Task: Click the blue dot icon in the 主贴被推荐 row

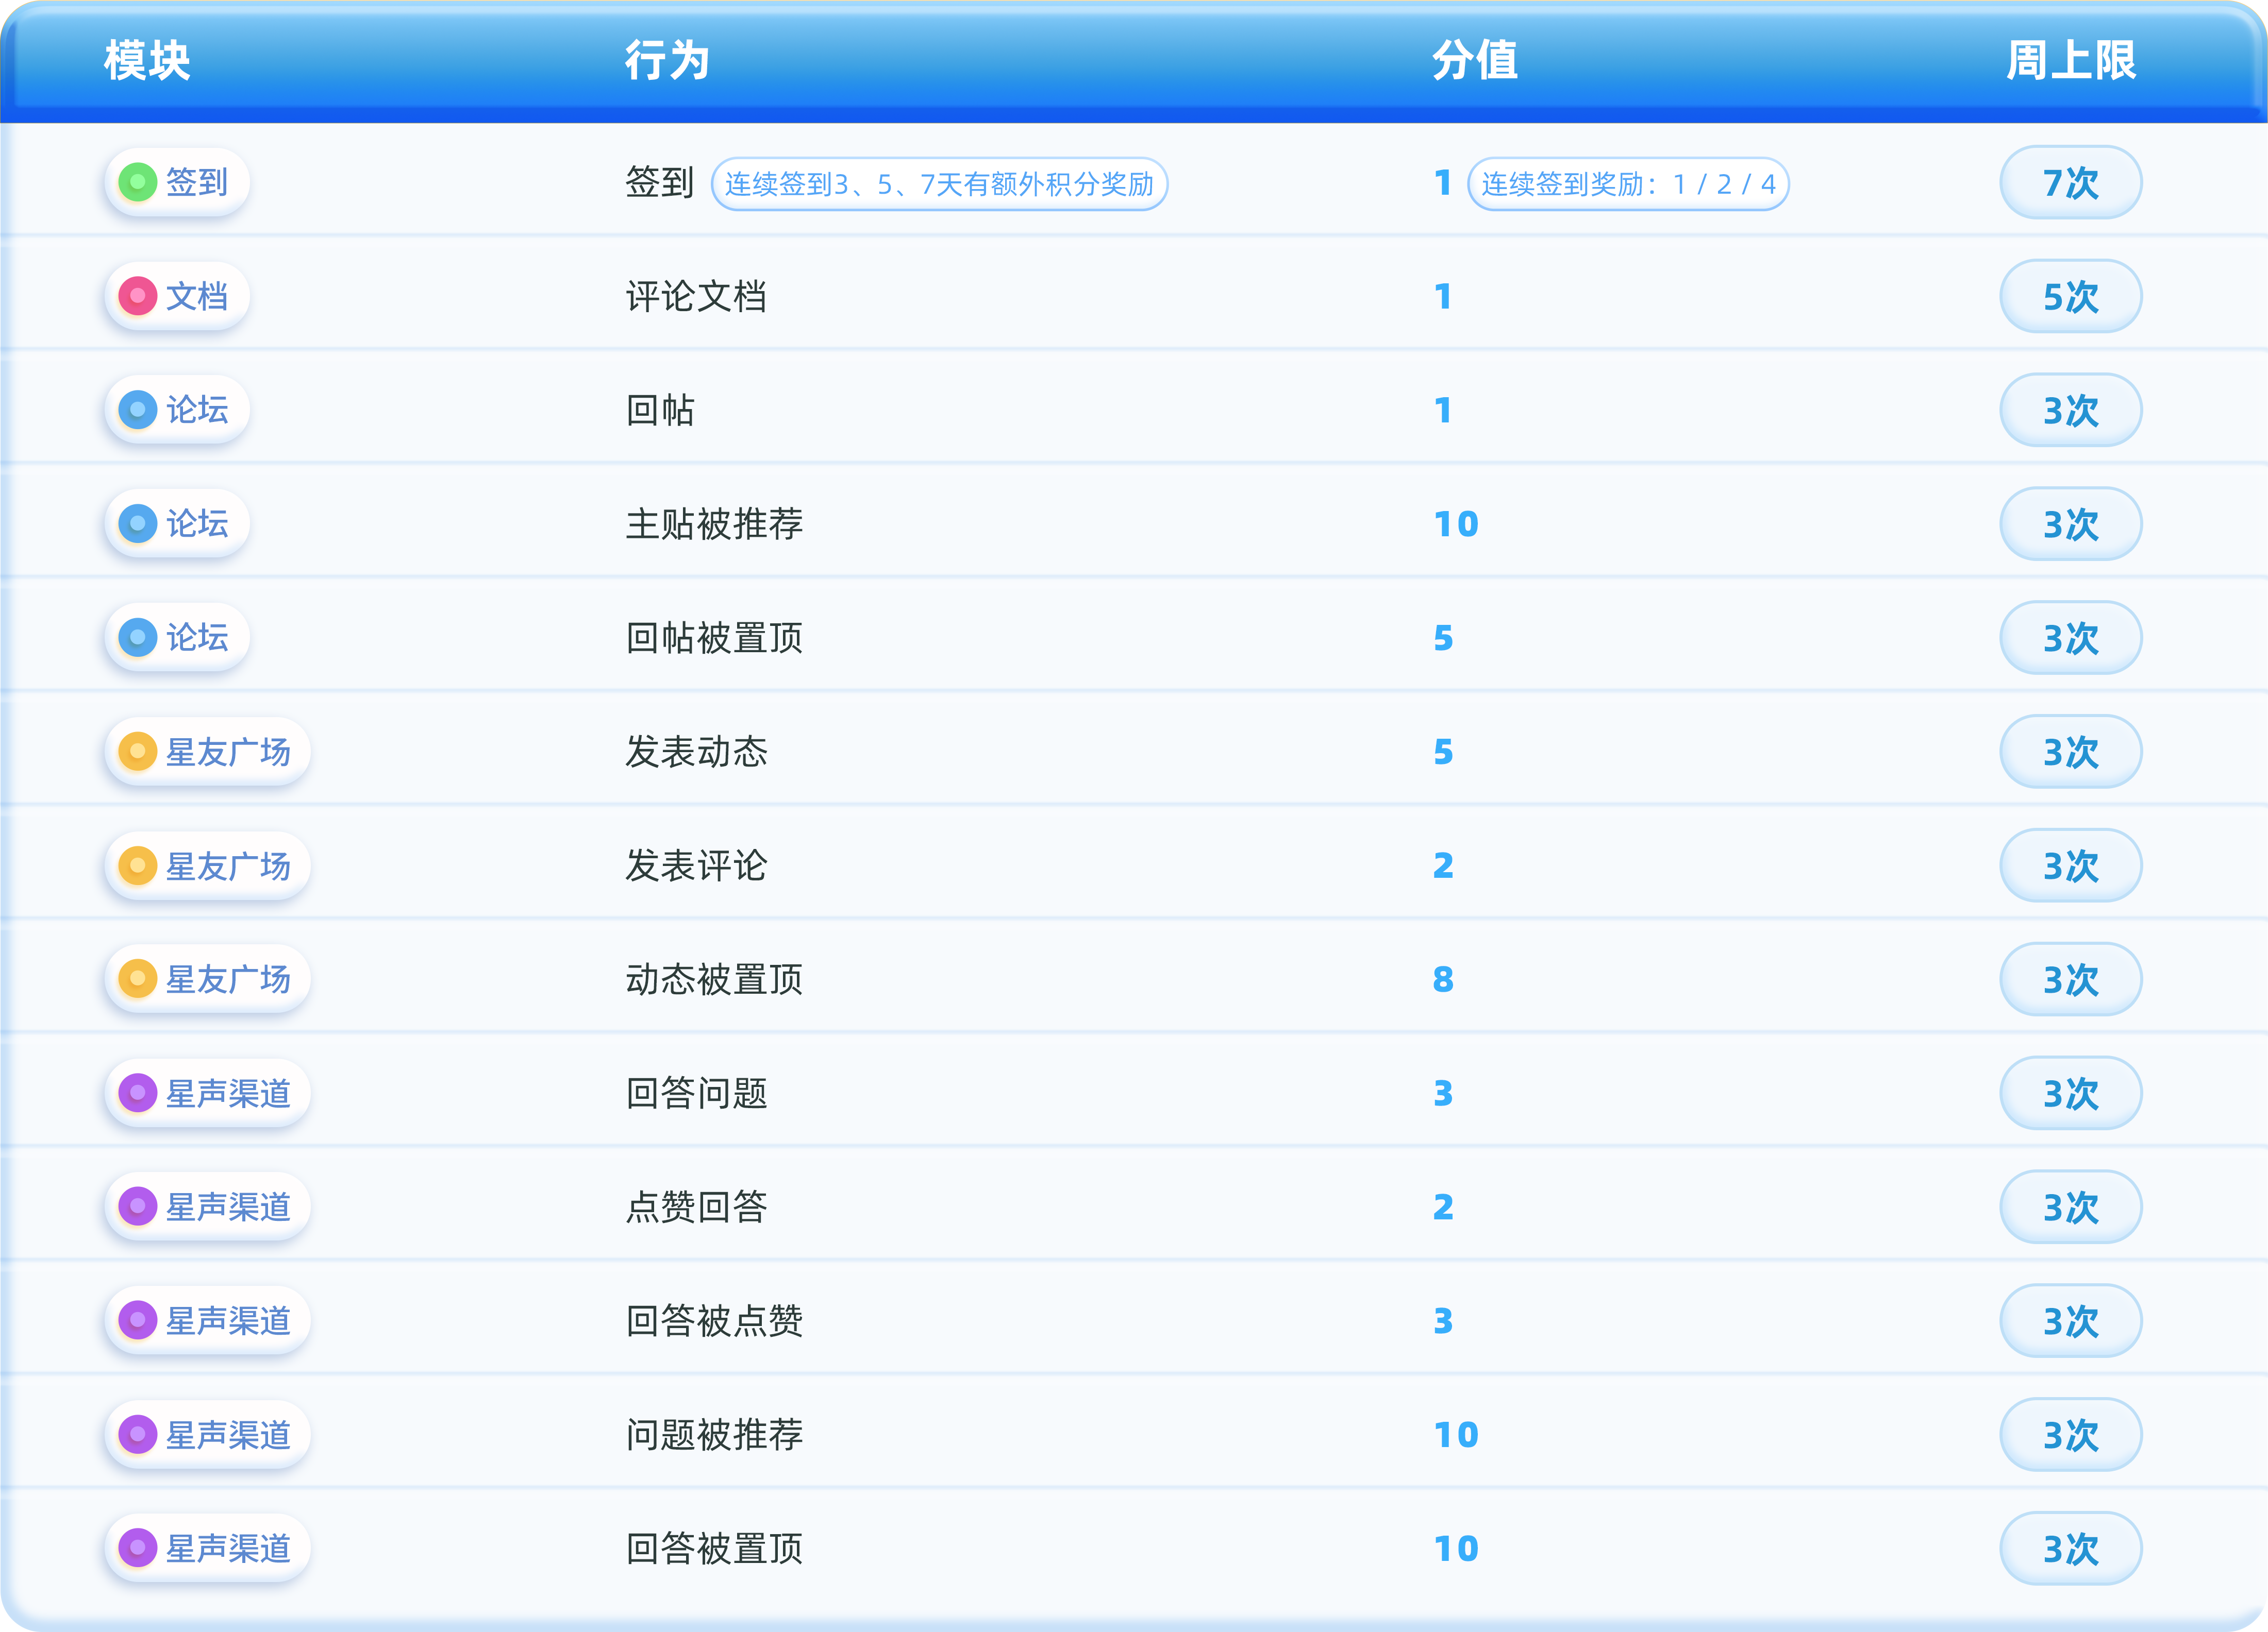Action: point(138,524)
